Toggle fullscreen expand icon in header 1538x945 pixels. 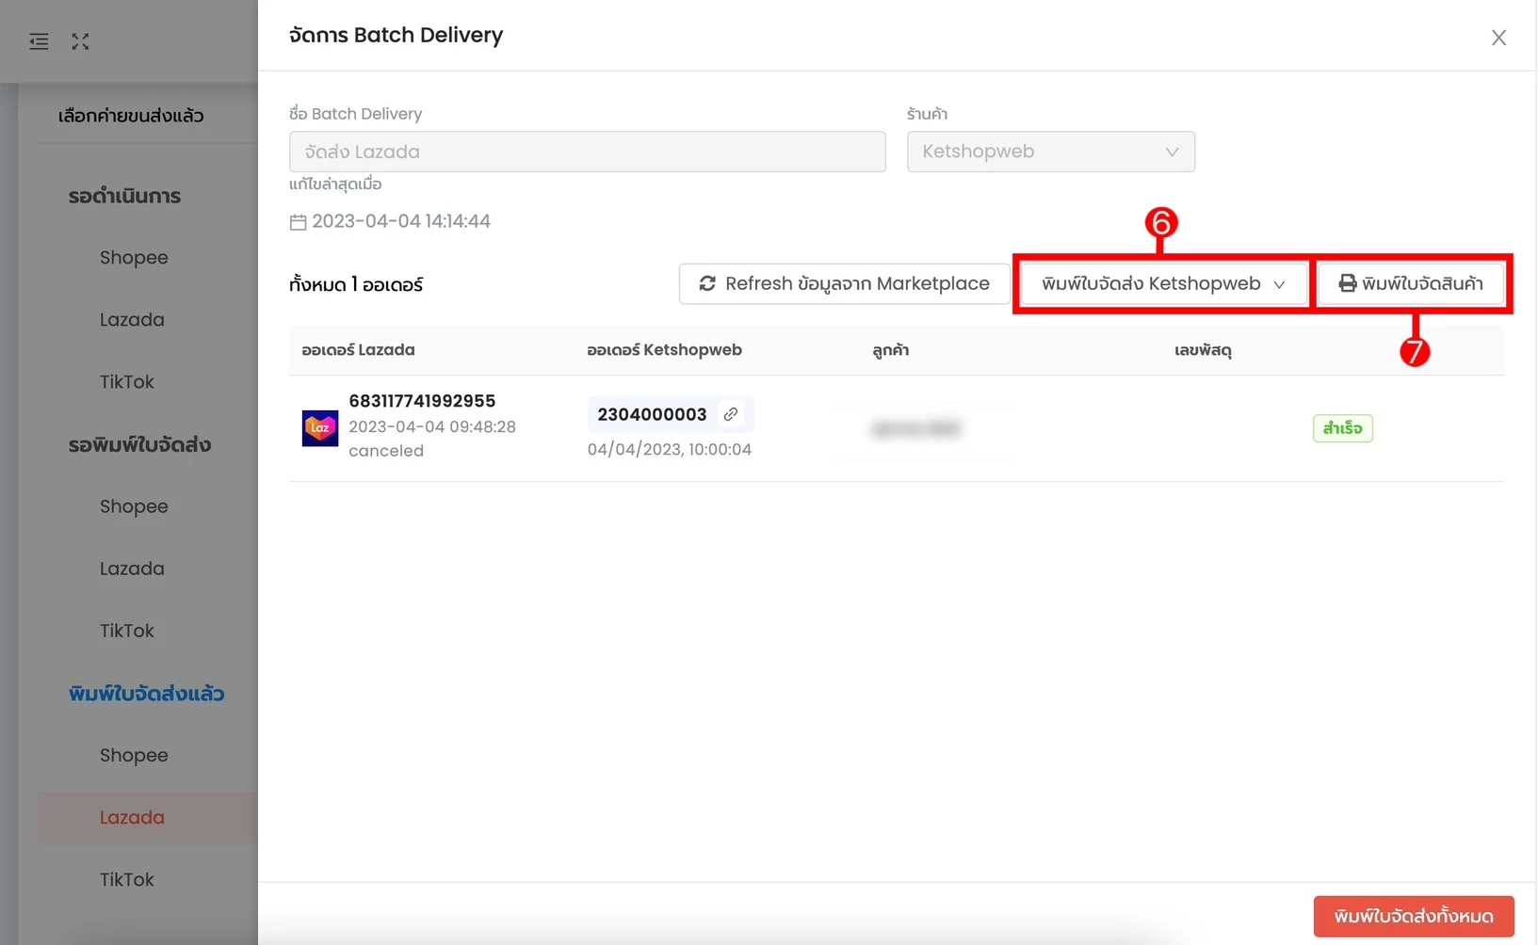click(80, 41)
